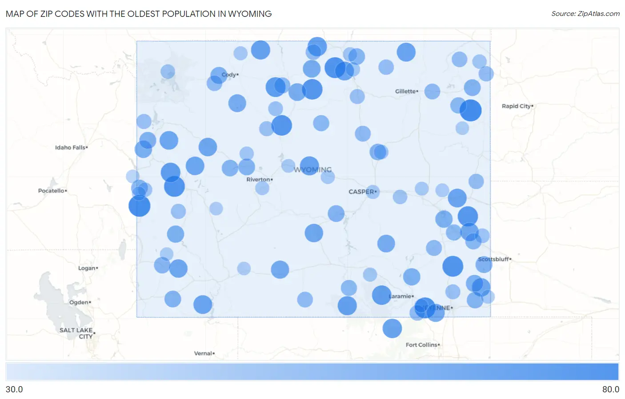Click the Logan label
Screen dimensions: 625x399
point(88,268)
